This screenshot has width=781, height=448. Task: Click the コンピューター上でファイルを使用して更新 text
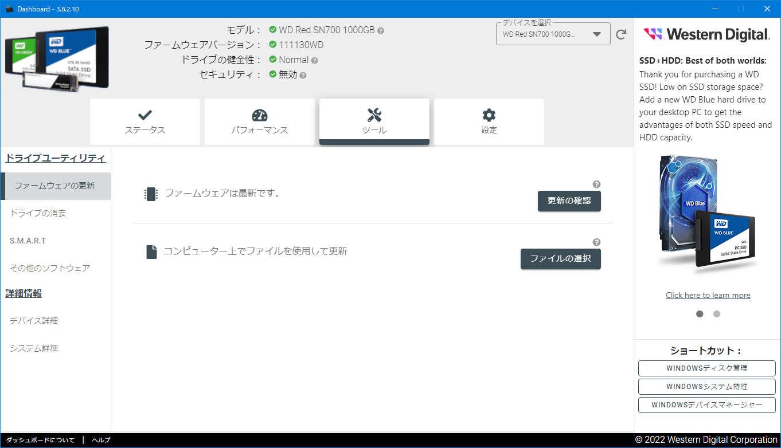(255, 251)
